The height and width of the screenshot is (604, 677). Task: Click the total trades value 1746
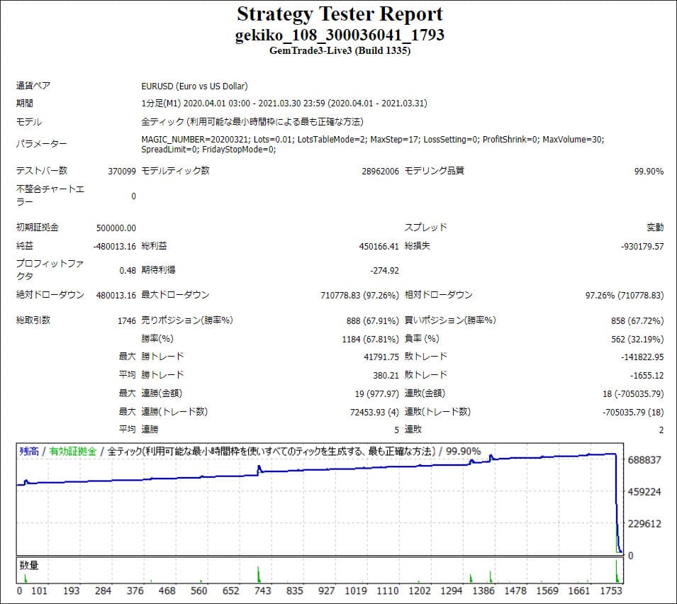(126, 320)
